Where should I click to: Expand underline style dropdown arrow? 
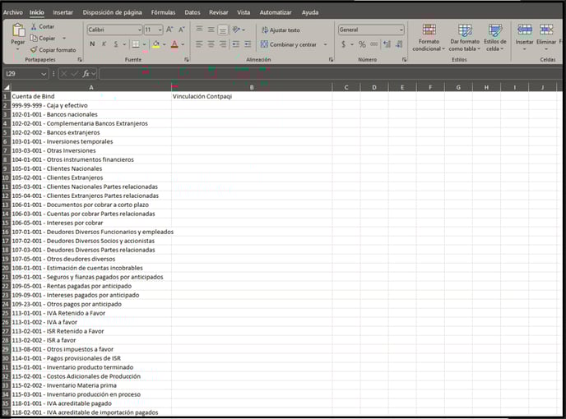(124, 44)
